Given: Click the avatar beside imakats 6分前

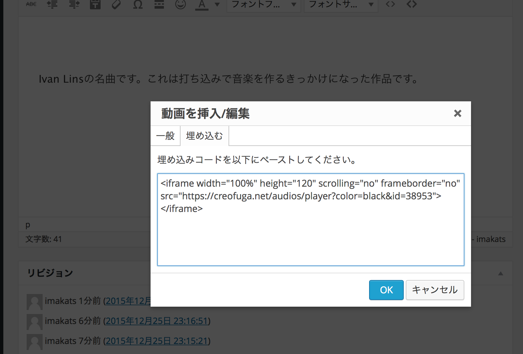Looking at the screenshot, I should coord(35,322).
